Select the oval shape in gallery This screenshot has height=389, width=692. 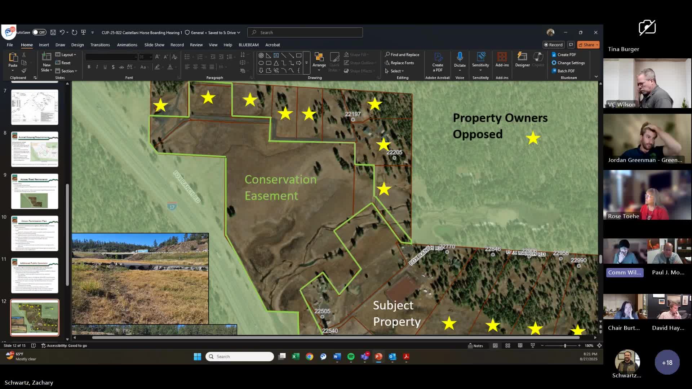261,63
